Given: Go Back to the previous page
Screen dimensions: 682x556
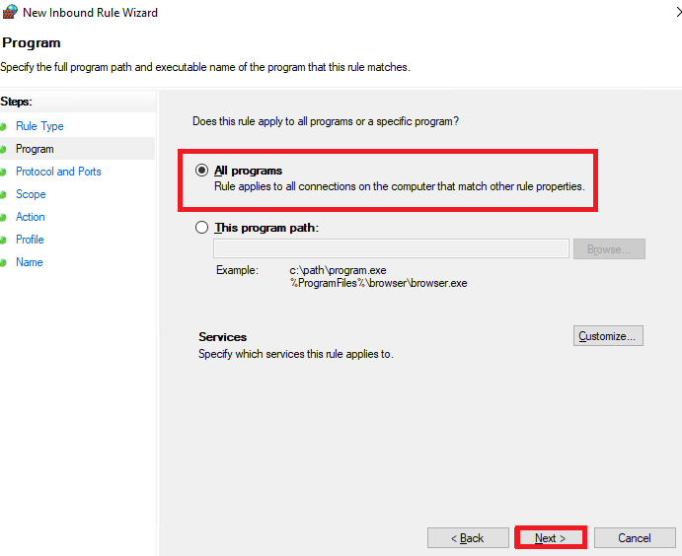Looking at the screenshot, I should (468, 537).
